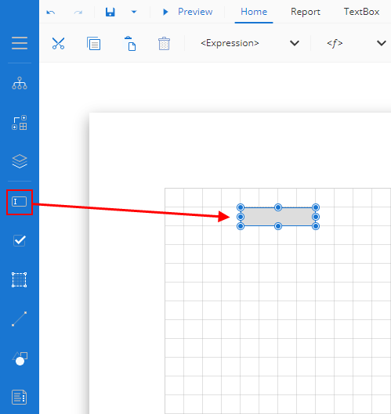Select the CheckBox report item tool
The image size is (391, 414).
20,240
